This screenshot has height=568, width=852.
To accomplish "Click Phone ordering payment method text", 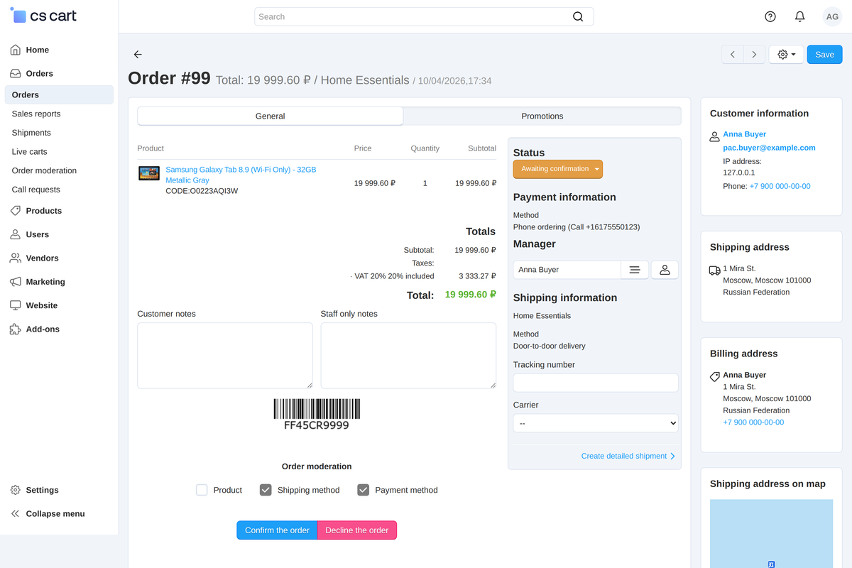I will tap(577, 227).
